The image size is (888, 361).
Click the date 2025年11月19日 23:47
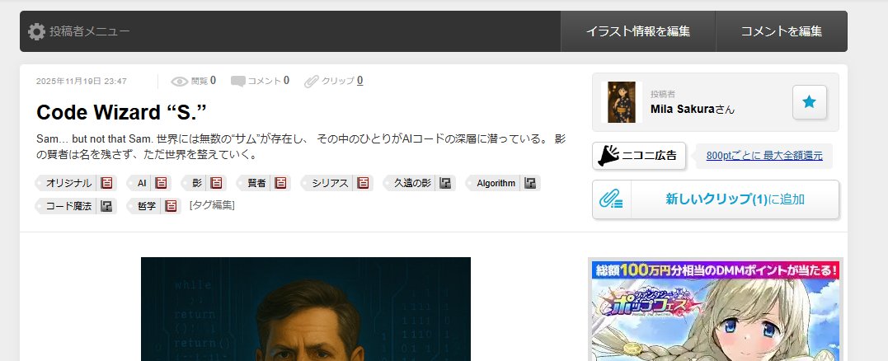pos(82,82)
